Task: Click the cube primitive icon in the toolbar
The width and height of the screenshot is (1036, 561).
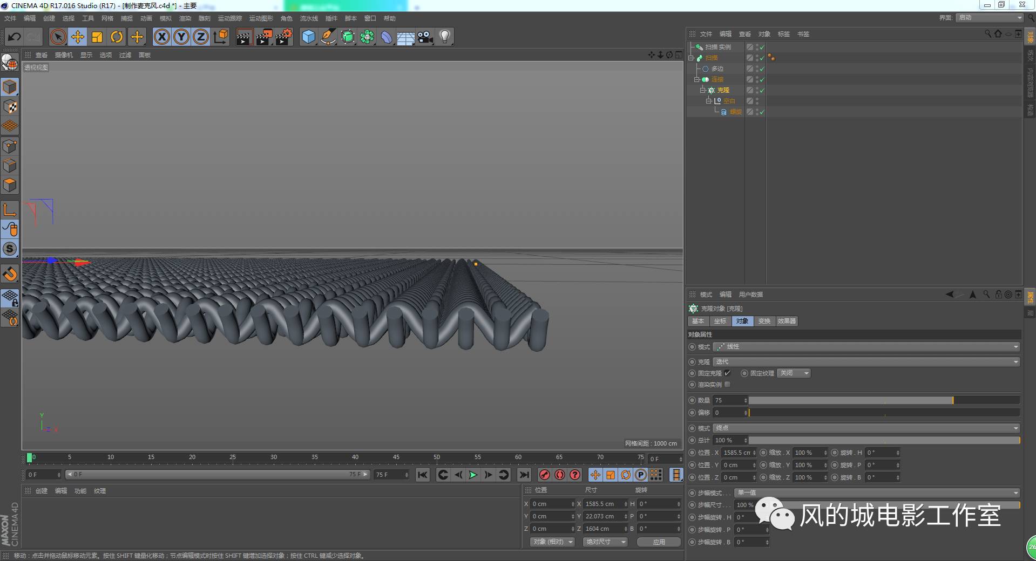Action: pos(308,37)
